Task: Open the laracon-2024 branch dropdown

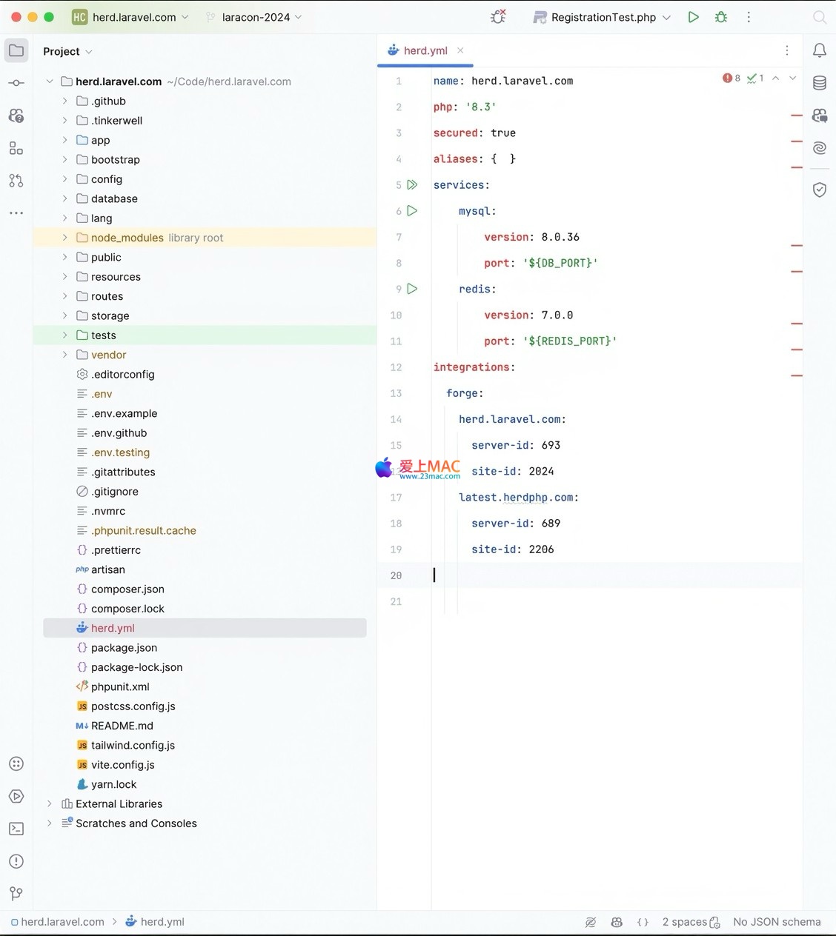Action: point(256,17)
